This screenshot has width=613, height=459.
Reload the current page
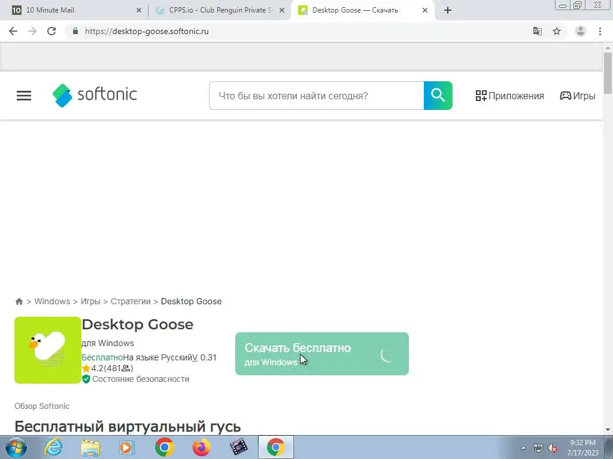click(51, 31)
